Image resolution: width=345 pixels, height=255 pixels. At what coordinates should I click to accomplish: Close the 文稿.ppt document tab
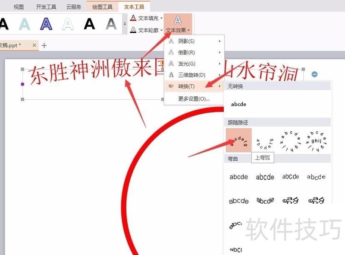34,45
